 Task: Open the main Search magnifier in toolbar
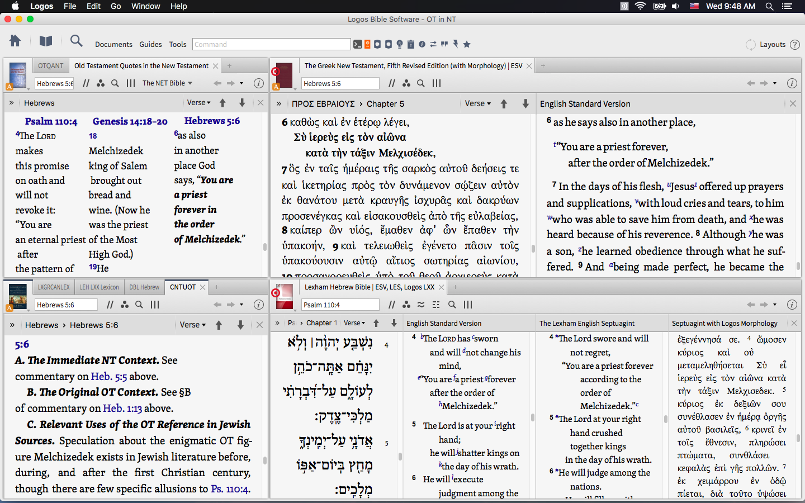(x=76, y=41)
